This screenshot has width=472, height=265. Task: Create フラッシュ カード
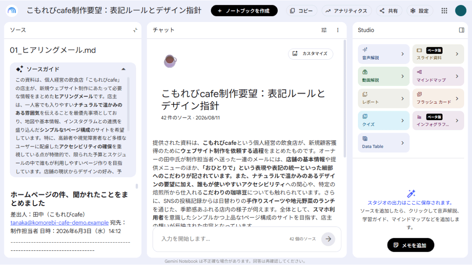point(438,99)
